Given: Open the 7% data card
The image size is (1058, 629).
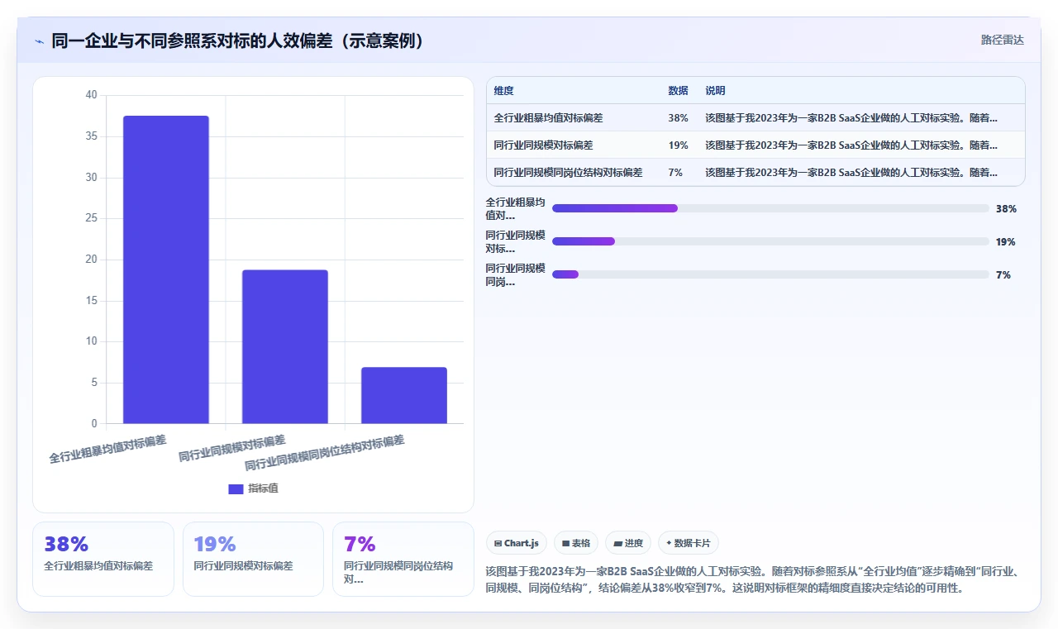Looking at the screenshot, I should pyautogui.click(x=403, y=559).
